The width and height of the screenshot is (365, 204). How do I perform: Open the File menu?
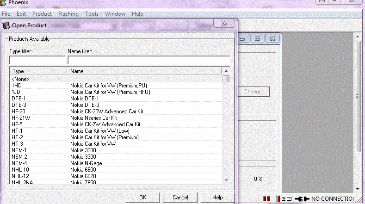(6, 14)
